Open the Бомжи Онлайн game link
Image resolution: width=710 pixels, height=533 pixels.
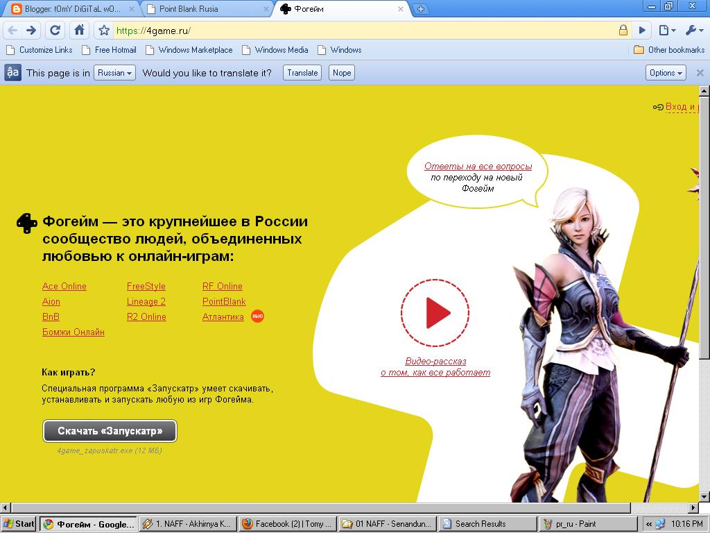73,332
